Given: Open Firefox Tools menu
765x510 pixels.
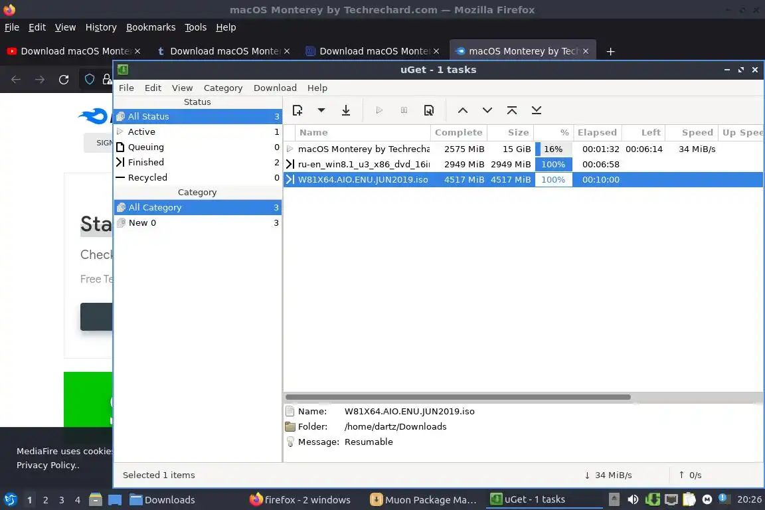Looking at the screenshot, I should tap(196, 27).
